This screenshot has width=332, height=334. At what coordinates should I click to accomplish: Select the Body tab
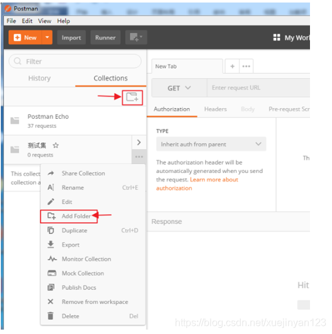click(x=248, y=109)
